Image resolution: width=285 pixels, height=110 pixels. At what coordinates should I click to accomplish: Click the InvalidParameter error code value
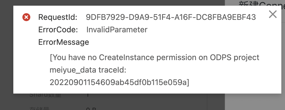tap(117, 30)
